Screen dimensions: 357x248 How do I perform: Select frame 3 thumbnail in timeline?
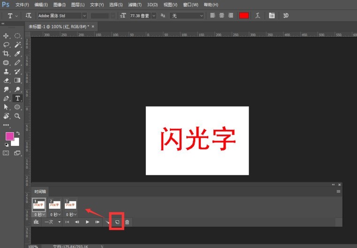point(70,205)
